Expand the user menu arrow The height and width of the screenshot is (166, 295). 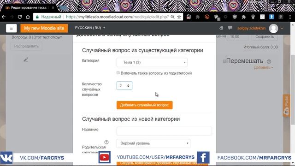[x=282, y=29]
